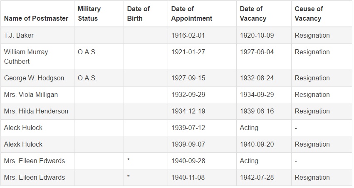Viewport: 354px width, 188px height.
Task: Click appointment date 1916-02-01
Action: pos(188,36)
